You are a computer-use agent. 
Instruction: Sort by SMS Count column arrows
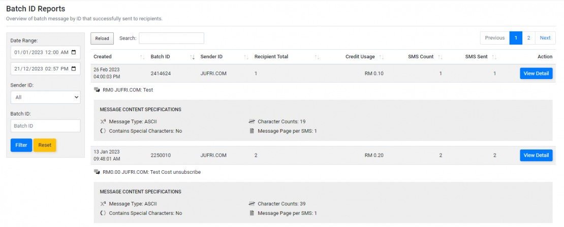pos(440,57)
